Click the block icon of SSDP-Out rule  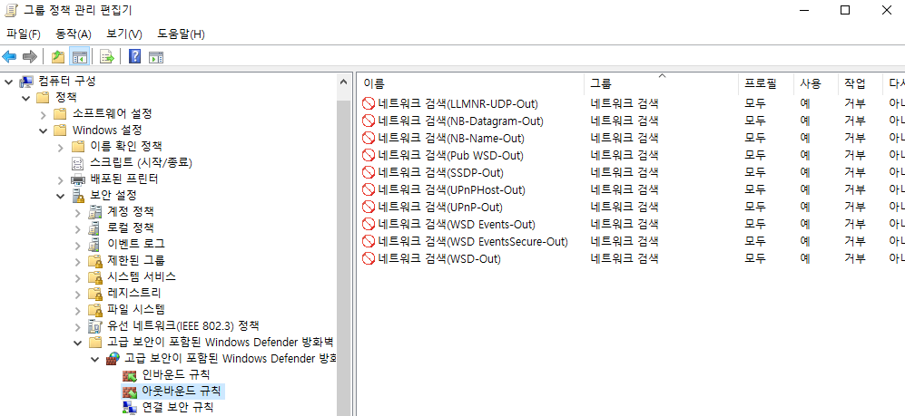(x=369, y=173)
